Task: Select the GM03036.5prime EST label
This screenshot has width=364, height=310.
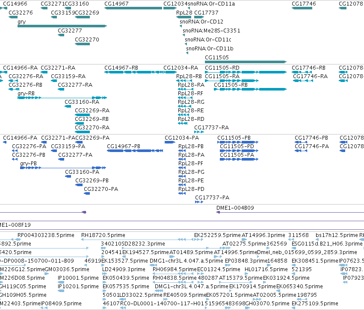Action: pyautogui.click(x=67, y=269)
